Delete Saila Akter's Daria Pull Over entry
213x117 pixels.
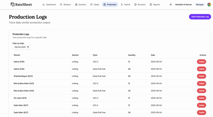tap(201, 113)
